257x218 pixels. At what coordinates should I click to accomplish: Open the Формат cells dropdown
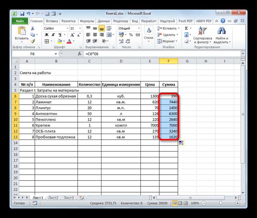coord(167,41)
